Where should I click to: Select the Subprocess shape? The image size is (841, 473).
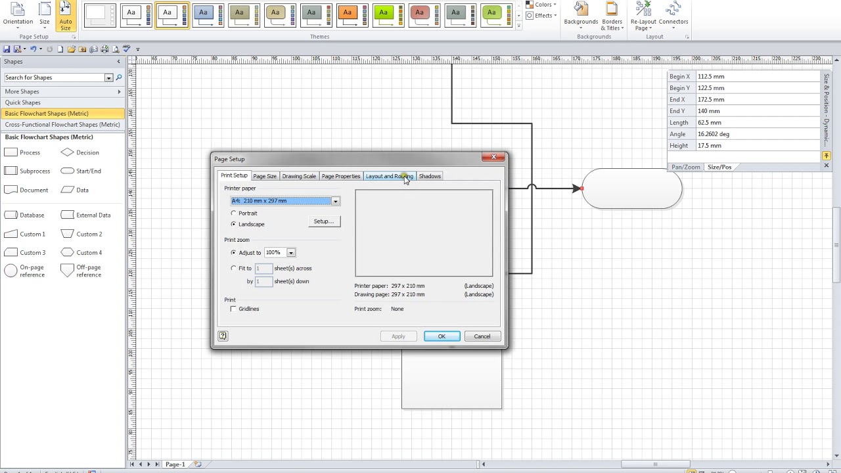point(27,171)
